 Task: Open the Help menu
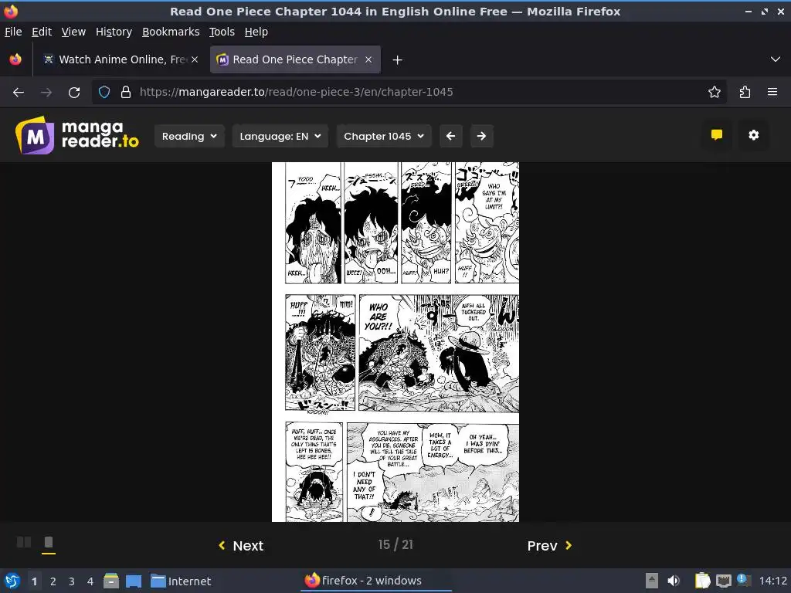256,32
